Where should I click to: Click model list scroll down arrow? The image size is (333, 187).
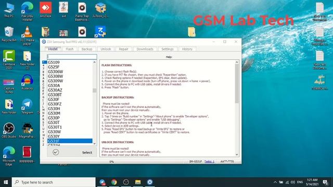click(95, 143)
